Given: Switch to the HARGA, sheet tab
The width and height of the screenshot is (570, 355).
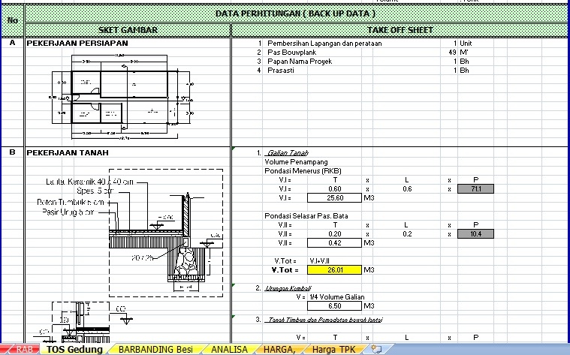Looking at the screenshot, I should tap(279, 350).
